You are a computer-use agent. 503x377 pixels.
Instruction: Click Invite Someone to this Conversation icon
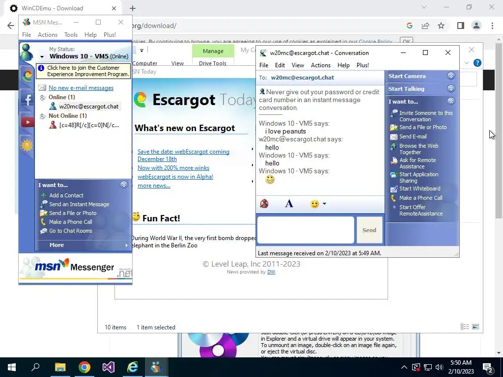[x=393, y=113]
